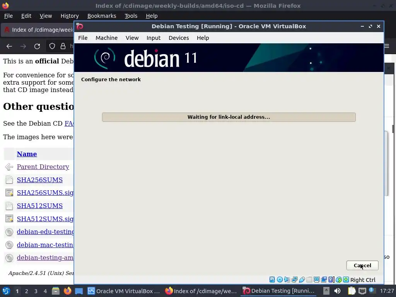The height and width of the screenshot is (297, 396).
Task: Open Firefox History menu
Action: (x=70, y=16)
